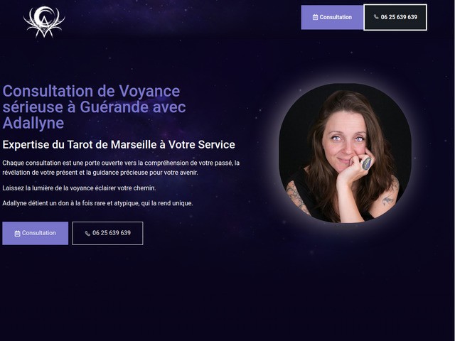Click the tattooed arm in the portrait photo
The image size is (455, 341).
click(298, 197)
